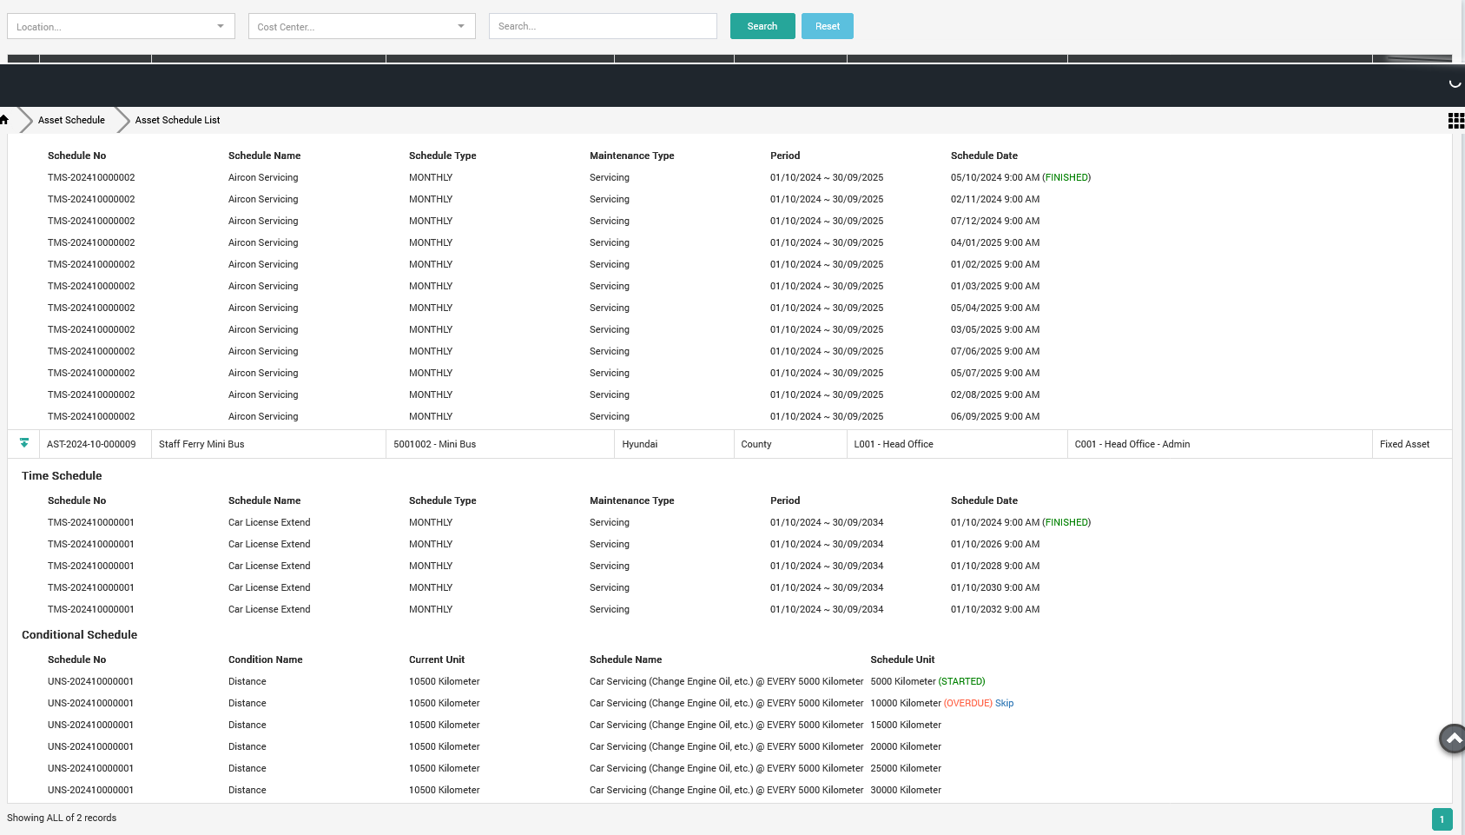Click the Search button

pos(762,26)
